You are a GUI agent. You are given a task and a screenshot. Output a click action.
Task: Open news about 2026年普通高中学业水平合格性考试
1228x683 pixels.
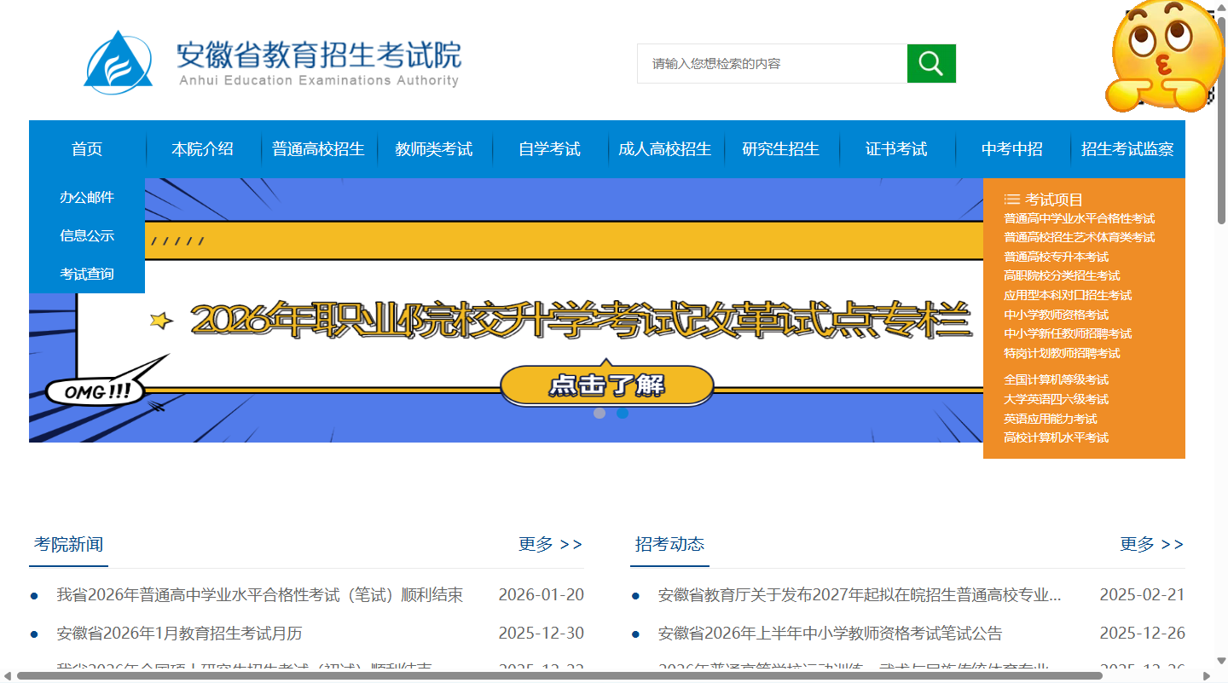(259, 595)
